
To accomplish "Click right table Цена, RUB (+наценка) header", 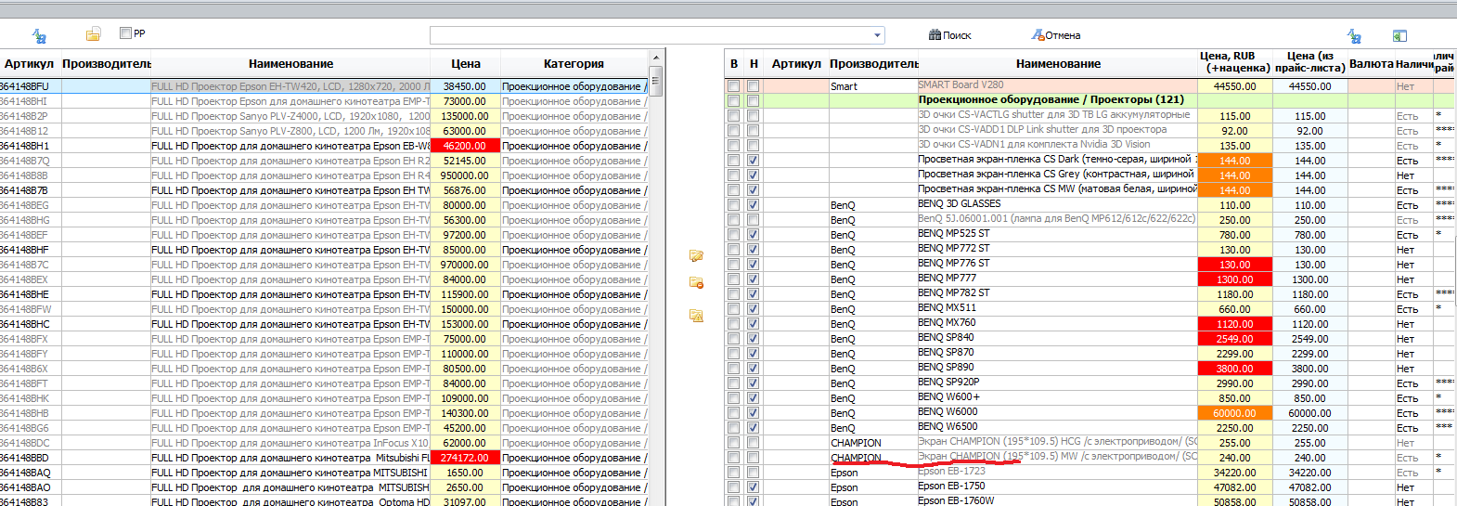I will pos(1234,62).
